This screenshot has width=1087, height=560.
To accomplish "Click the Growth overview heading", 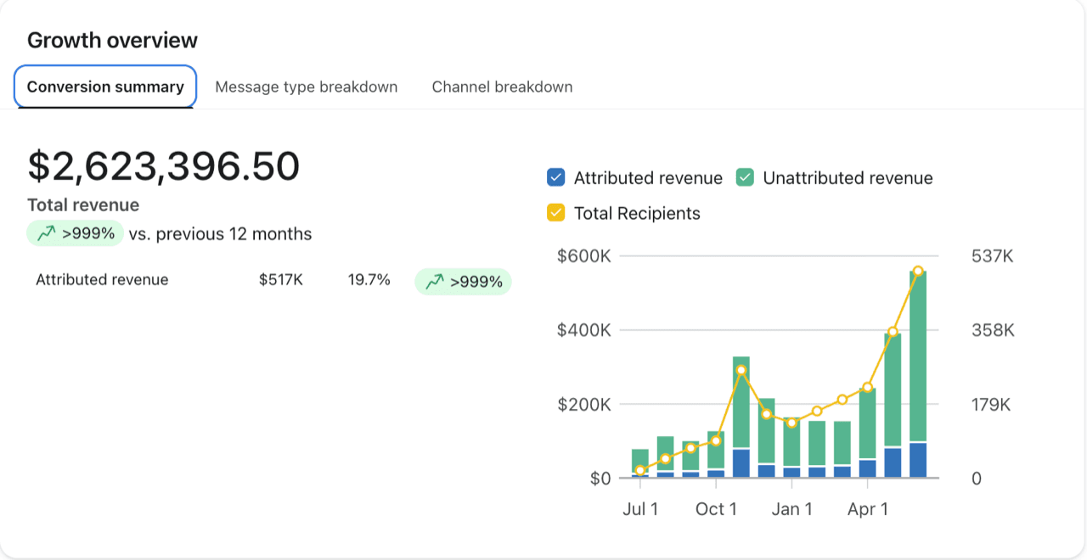I will click(x=112, y=40).
